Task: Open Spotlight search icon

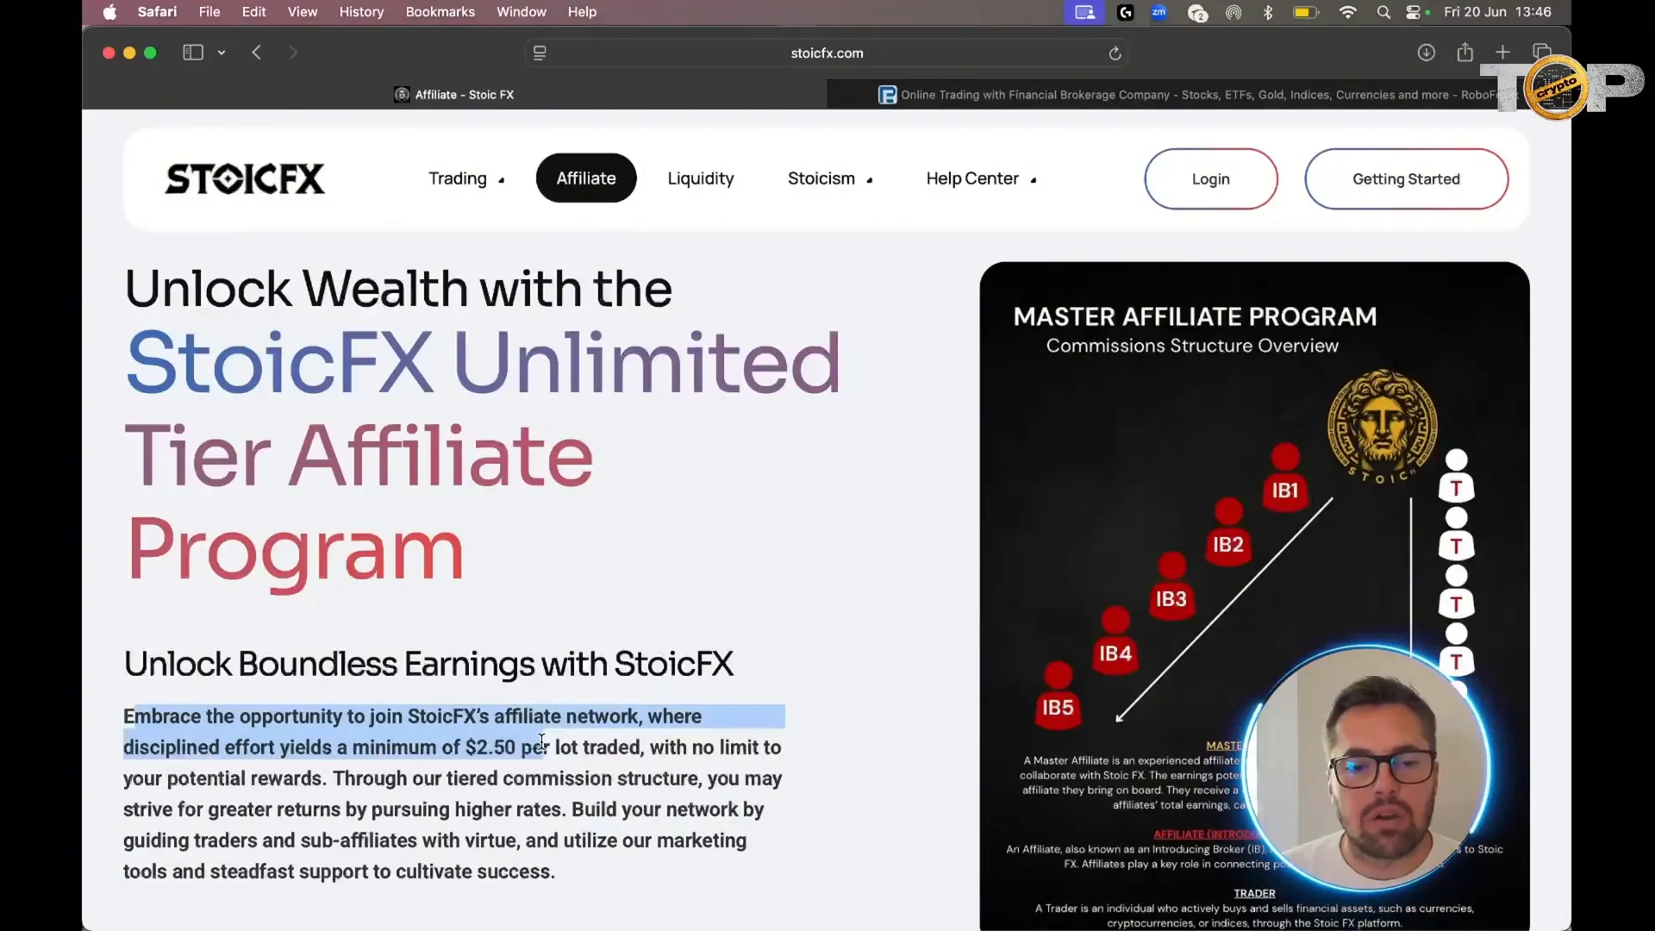Action: pos(1383,12)
